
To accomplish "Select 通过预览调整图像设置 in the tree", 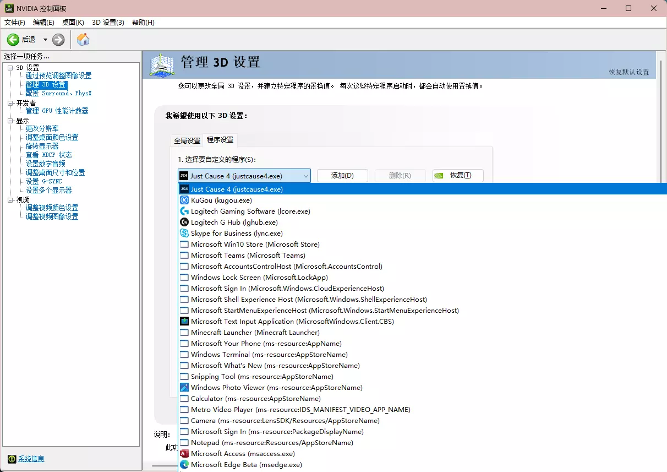I will pyautogui.click(x=58, y=75).
